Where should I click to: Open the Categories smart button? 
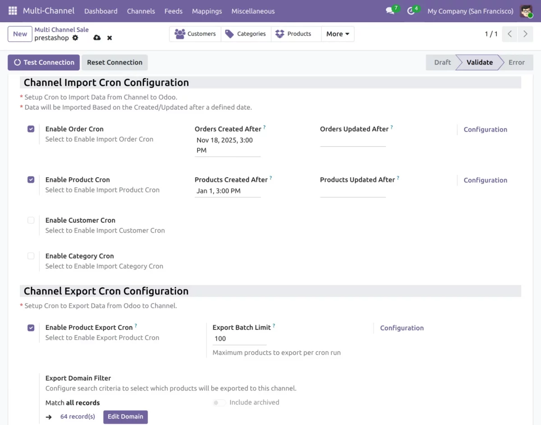246,34
